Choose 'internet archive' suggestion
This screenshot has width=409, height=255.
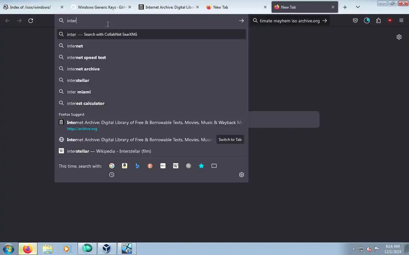(151, 69)
